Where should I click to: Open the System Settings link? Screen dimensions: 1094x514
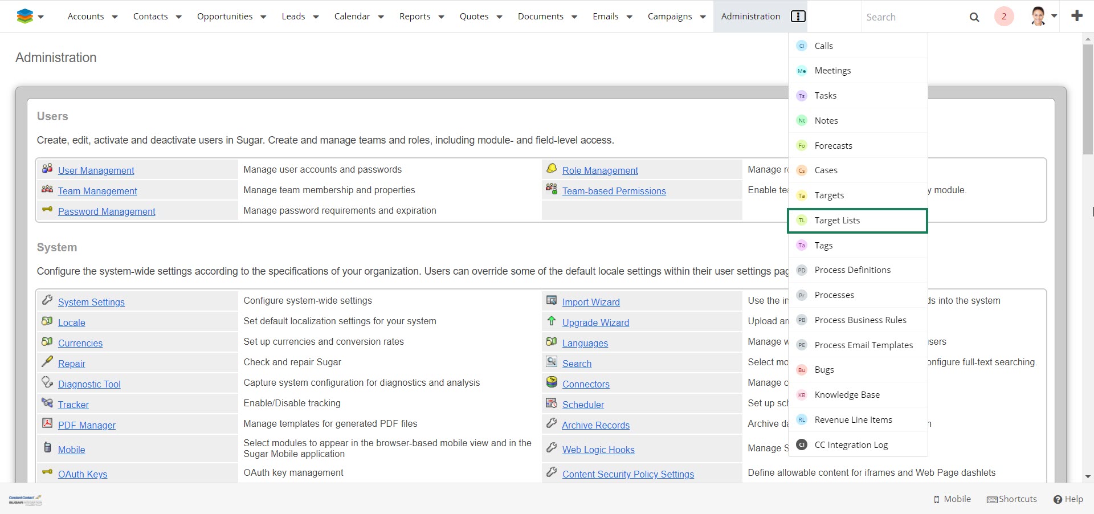(x=91, y=302)
